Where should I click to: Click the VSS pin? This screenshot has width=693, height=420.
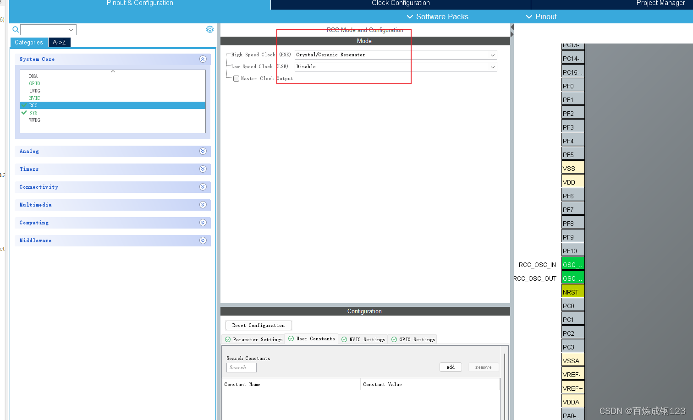click(573, 168)
